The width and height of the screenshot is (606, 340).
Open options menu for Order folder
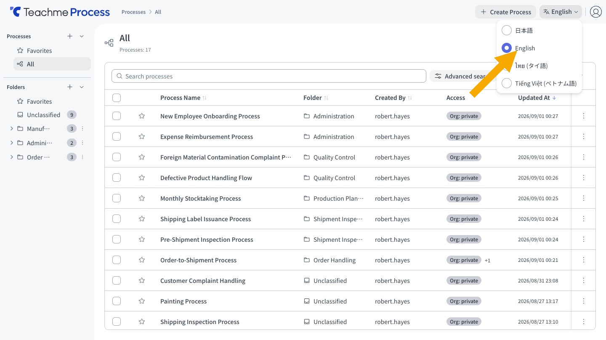(x=82, y=157)
